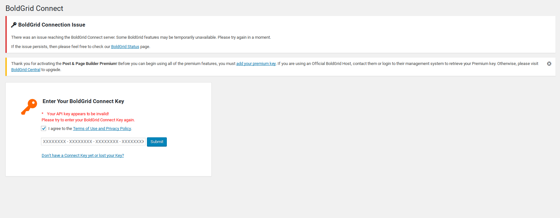Click the 'BoldGrid Connection Issue' heading text
The width and height of the screenshot is (560, 218).
(x=52, y=25)
